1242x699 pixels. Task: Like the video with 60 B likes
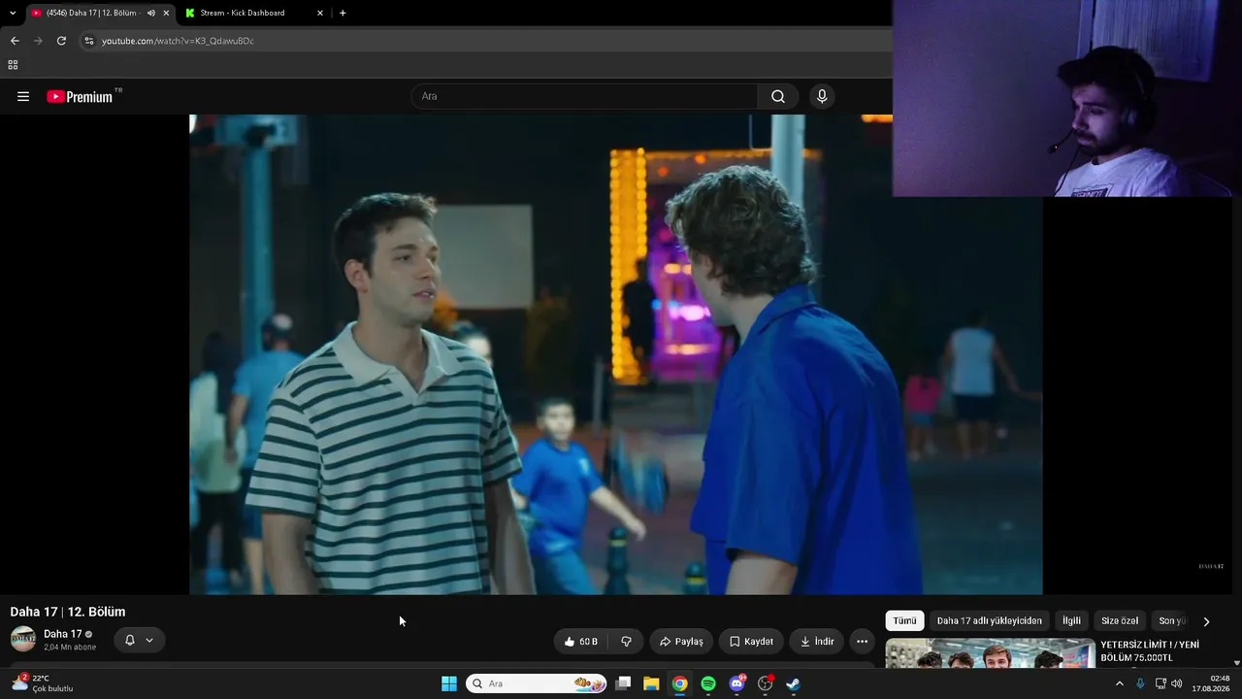(580, 642)
